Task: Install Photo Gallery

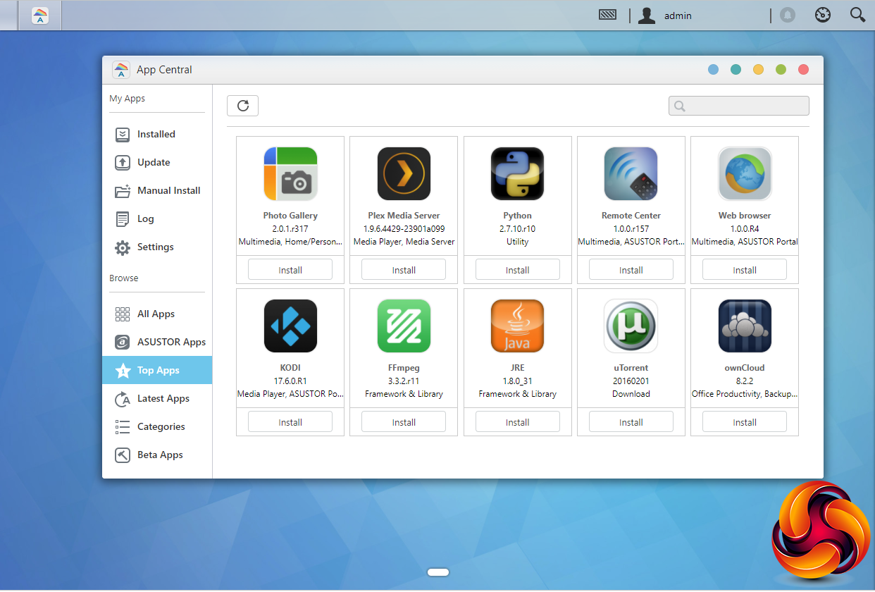Action: coord(290,270)
